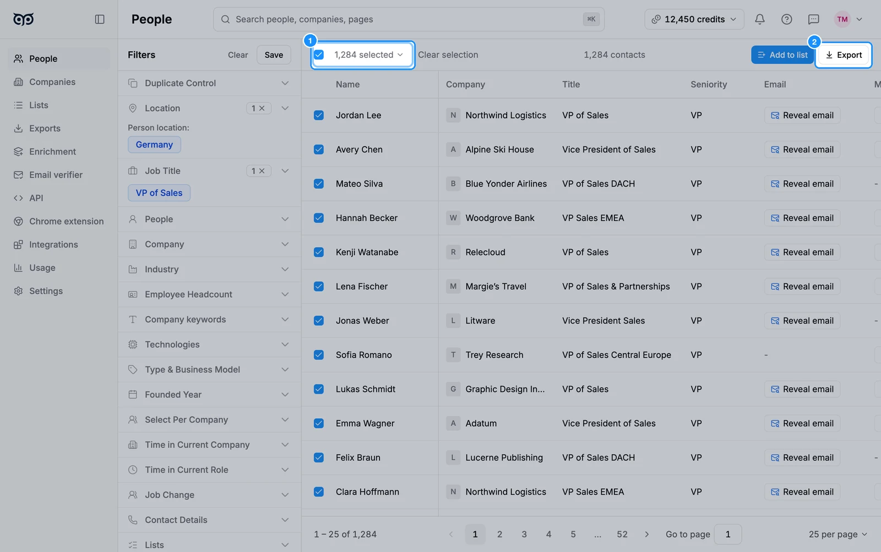Viewport: 881px width, 552px height.
Task: Click the Litware company initial icon
Action: point(453,320)
